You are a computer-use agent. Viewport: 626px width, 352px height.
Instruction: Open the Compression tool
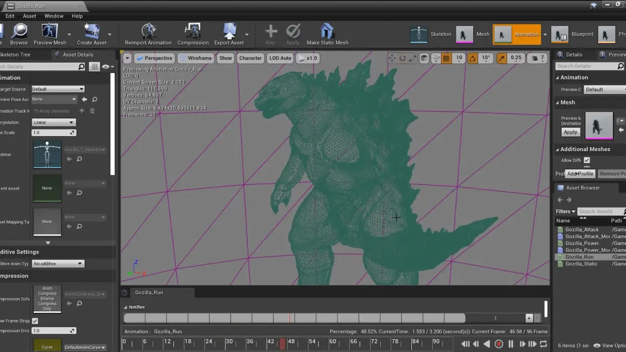click(x=192, y=31)
